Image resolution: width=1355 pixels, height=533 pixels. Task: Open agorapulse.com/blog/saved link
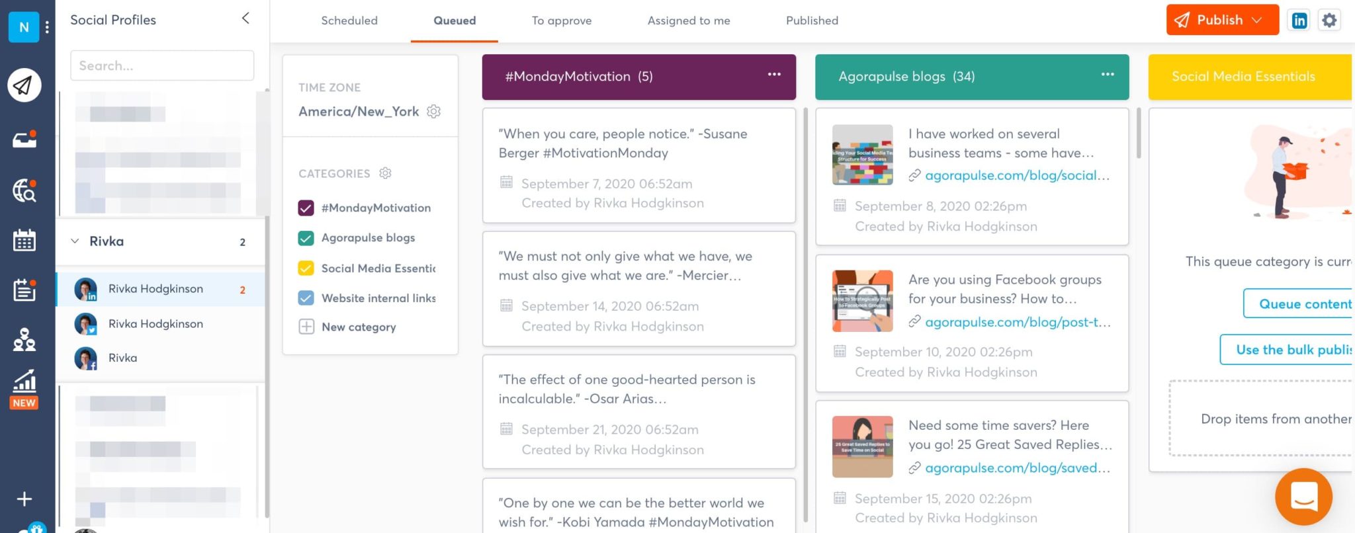(1017, 468)
